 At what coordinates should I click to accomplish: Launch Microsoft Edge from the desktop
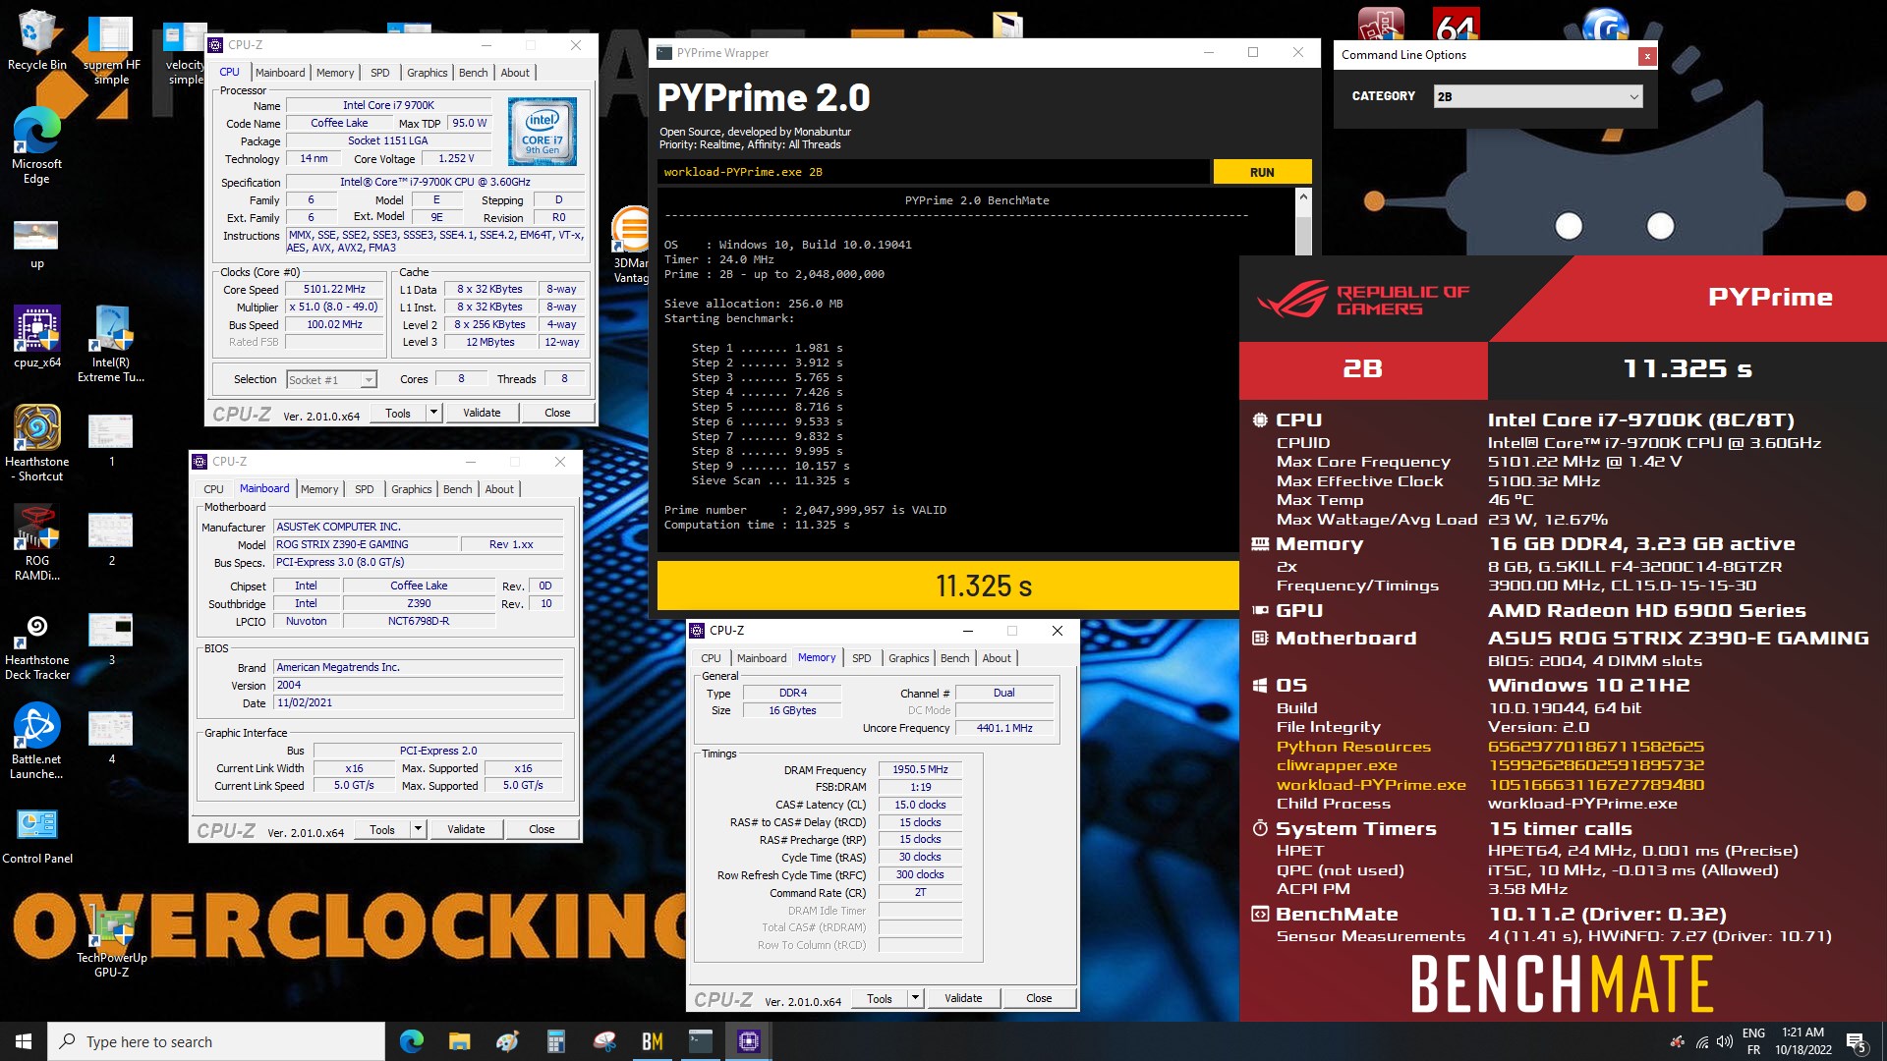coord(36,145)
